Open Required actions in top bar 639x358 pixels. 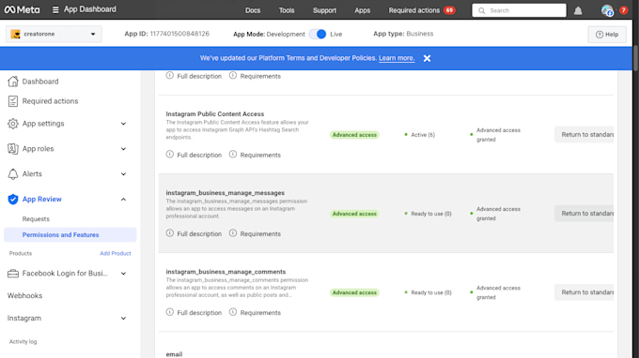[414, 10]
